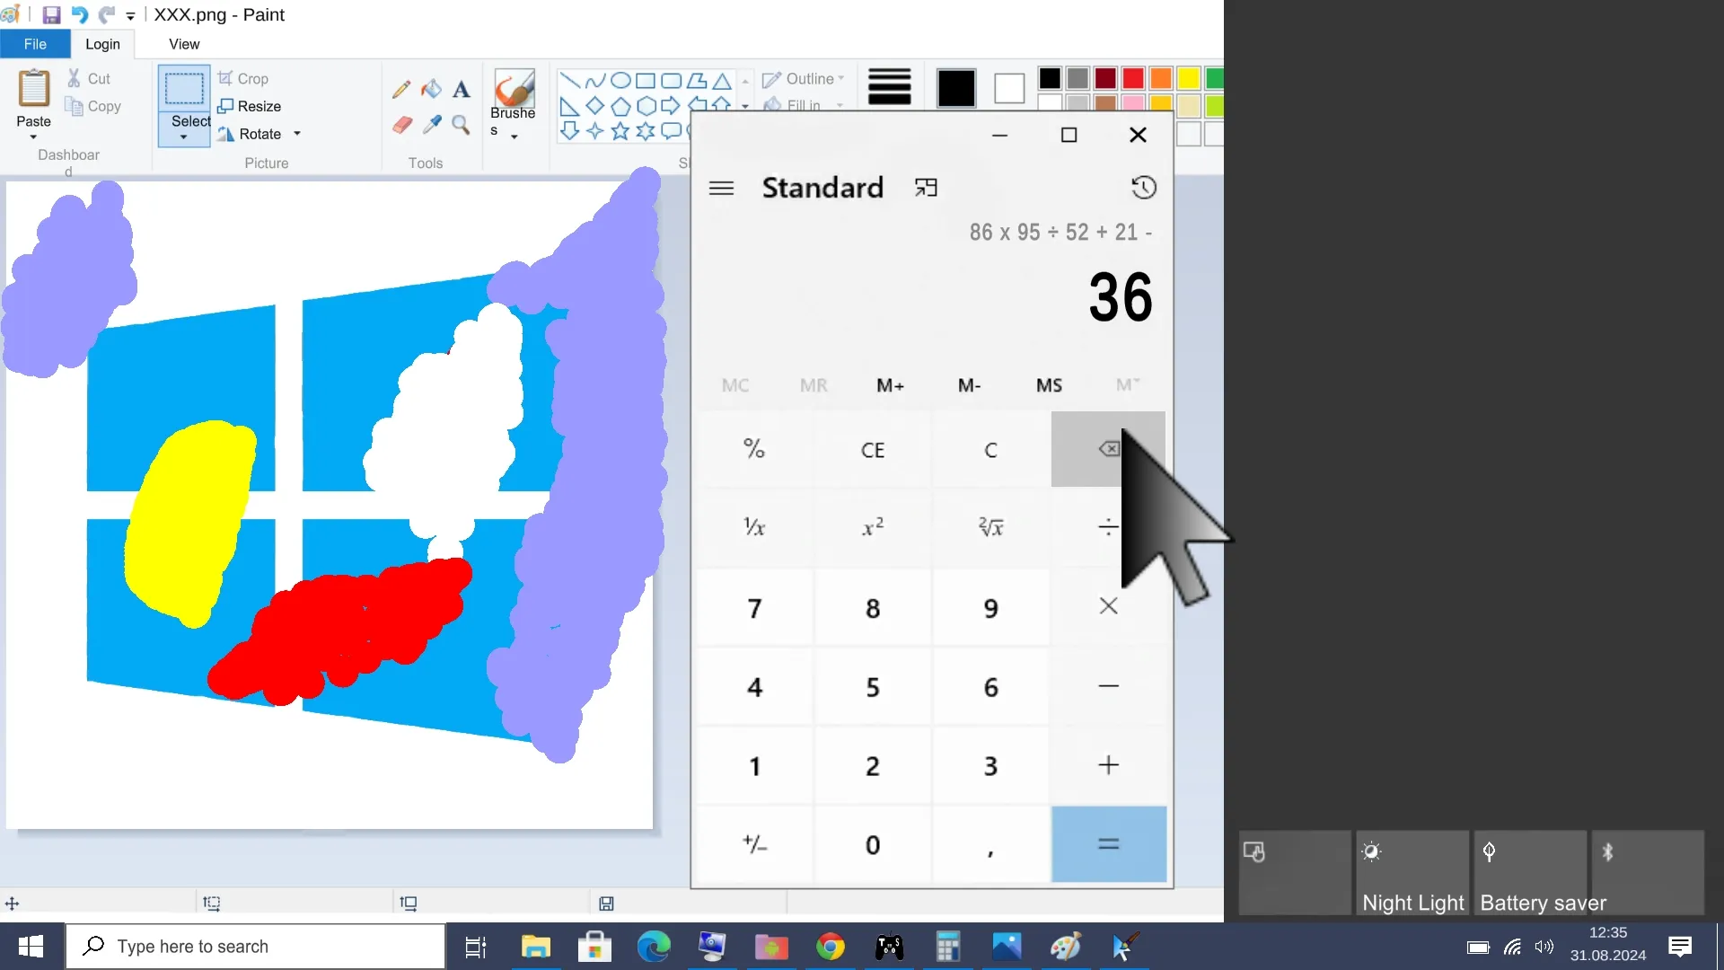Select the Text tool
This screenshot has width=1724, height=970.
click(x=462, y=90)
